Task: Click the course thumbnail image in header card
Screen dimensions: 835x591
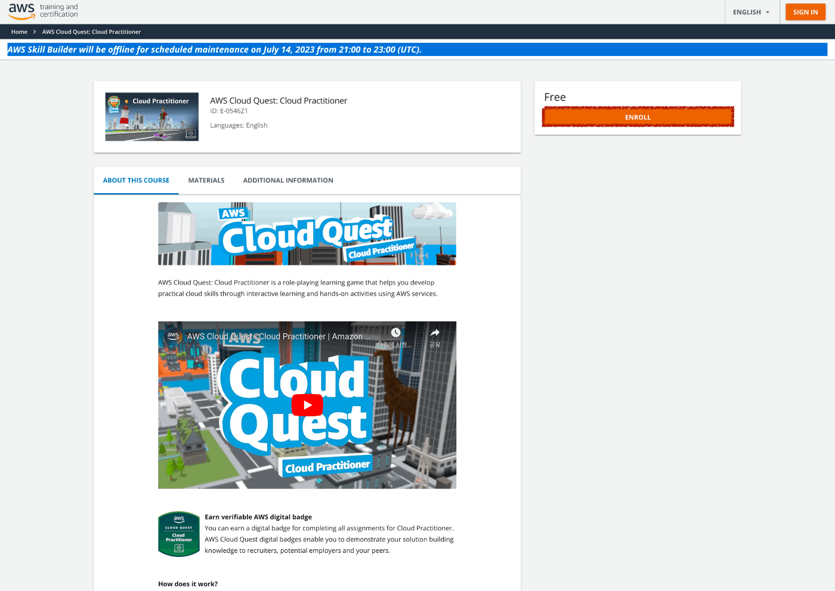Action: tap(151, 117)
